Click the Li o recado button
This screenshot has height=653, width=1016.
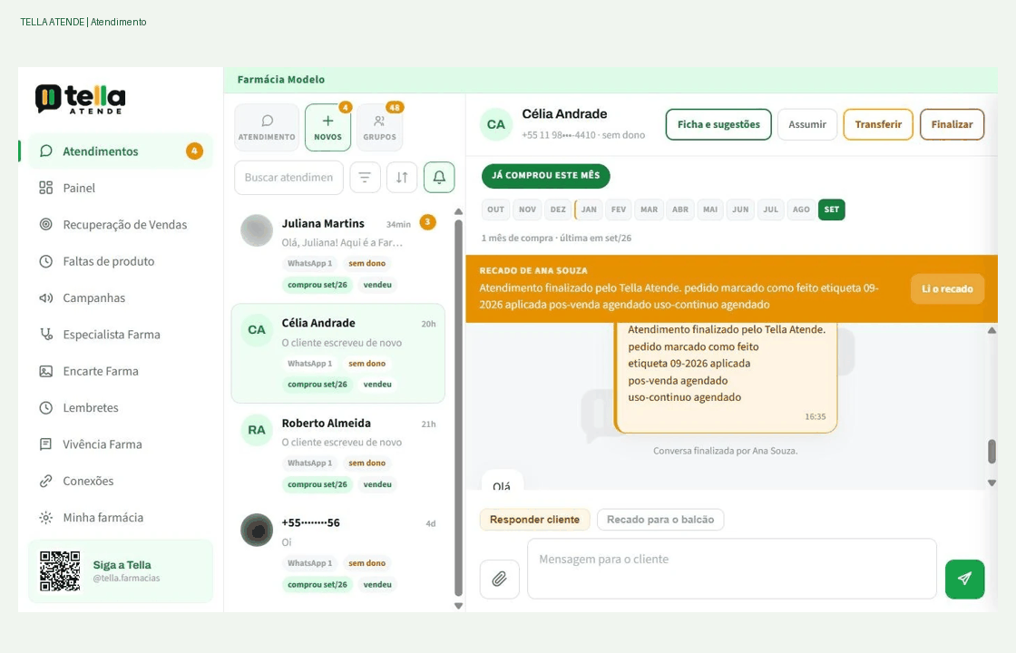947,289
